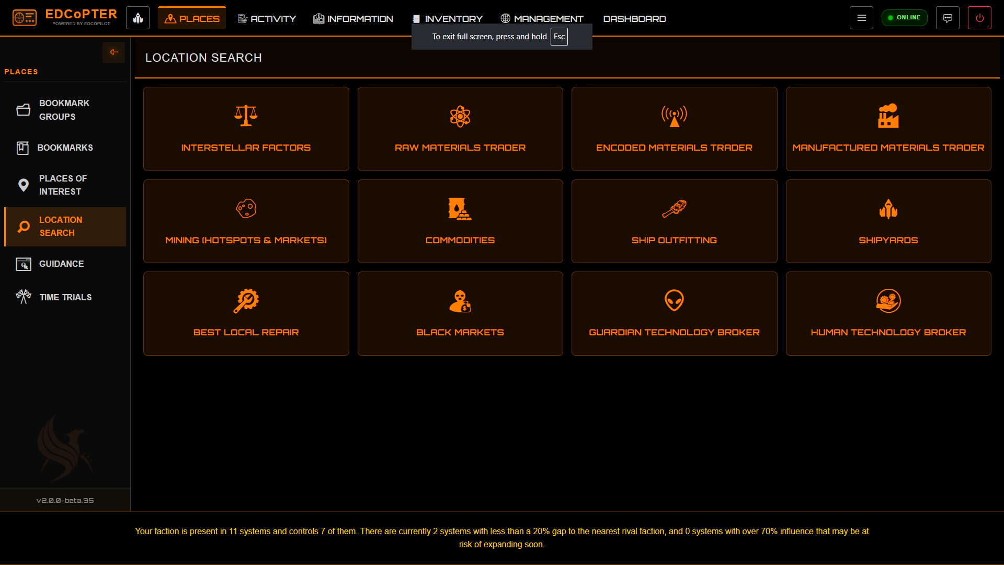Image resolution: width=1004 pixels, height=565 pixels.
Task: Open the Guardian Technology Broker alien tile
Action: (x=674, y=313)
